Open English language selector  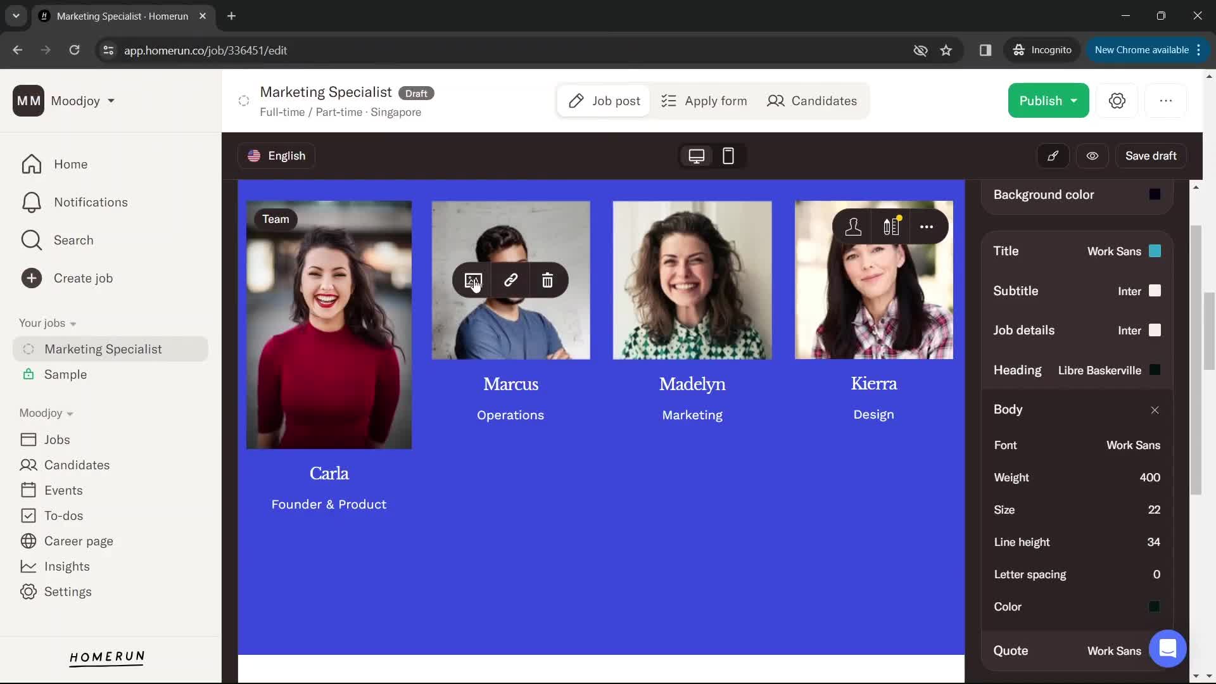click(x=277, y=156)
